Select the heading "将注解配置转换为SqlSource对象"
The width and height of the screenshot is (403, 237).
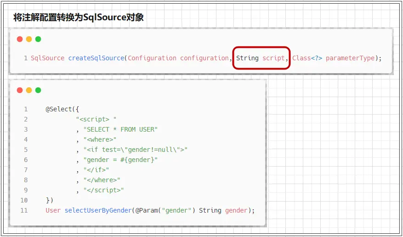pos(79,17)
